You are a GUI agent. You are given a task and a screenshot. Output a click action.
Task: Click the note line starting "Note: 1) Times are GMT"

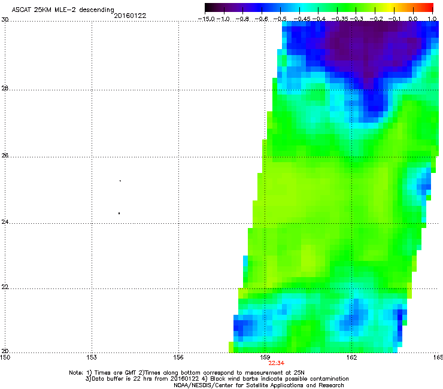point(186,373)
